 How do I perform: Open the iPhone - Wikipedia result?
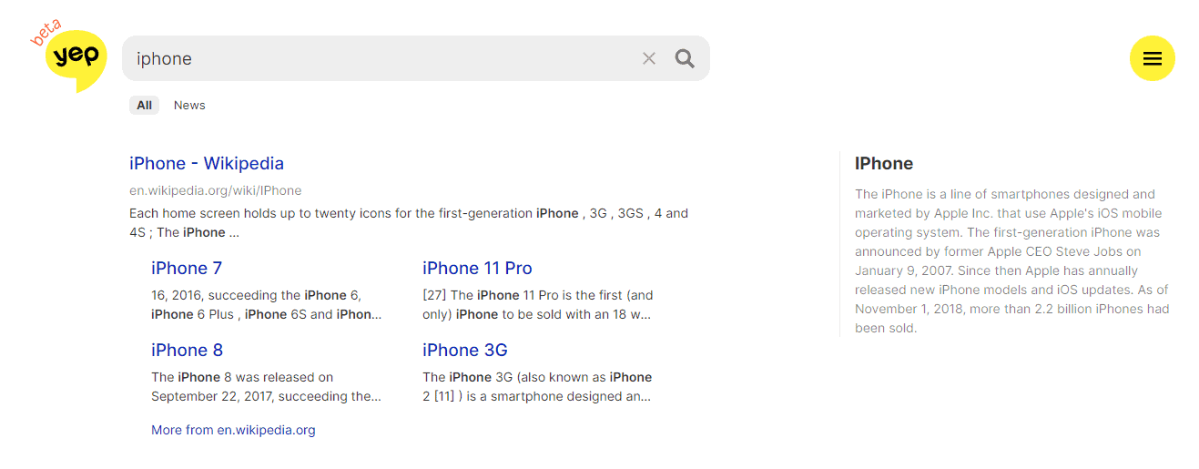point(207,163)
